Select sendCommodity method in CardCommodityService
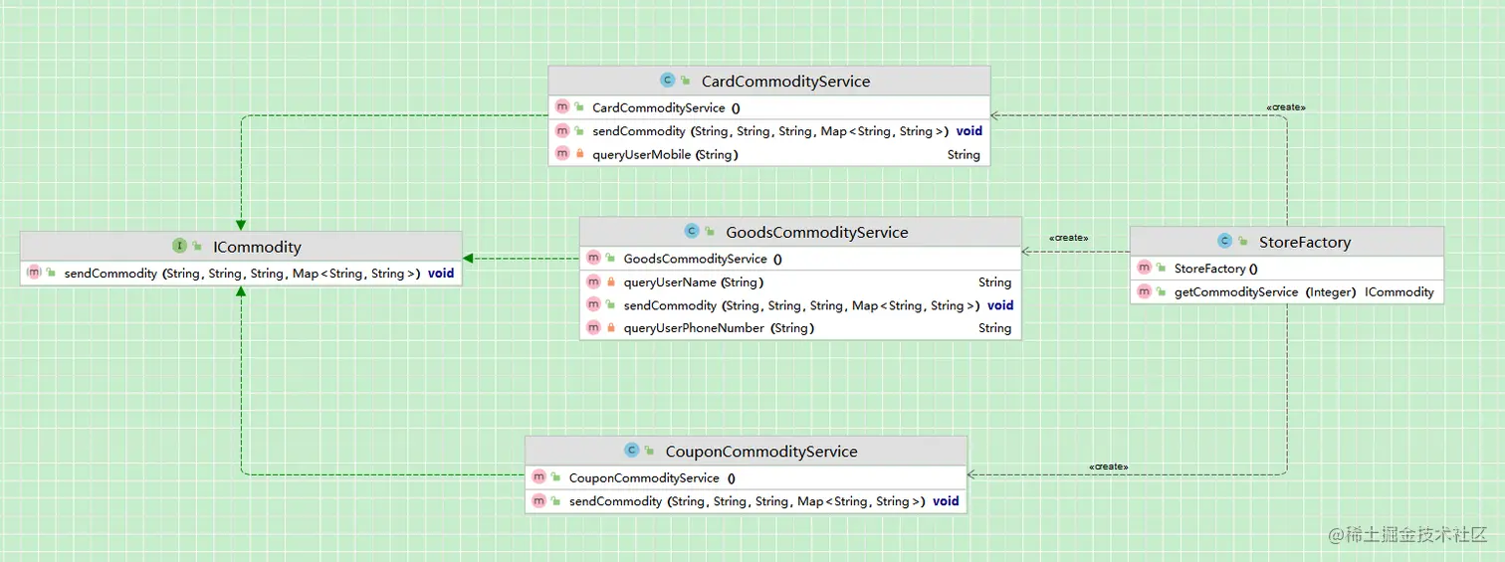 click(x=769, y=130)
